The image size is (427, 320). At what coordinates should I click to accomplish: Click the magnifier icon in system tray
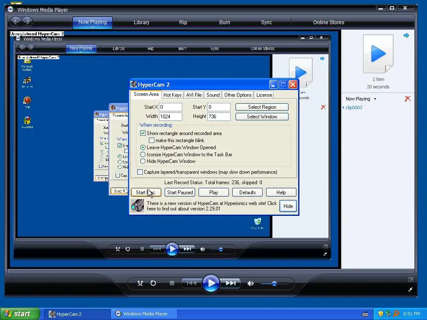(396, 314)
